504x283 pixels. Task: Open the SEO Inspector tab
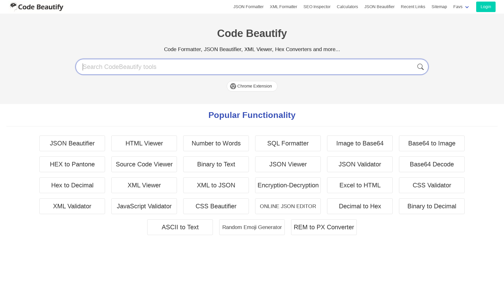click(x=317, y=6)
